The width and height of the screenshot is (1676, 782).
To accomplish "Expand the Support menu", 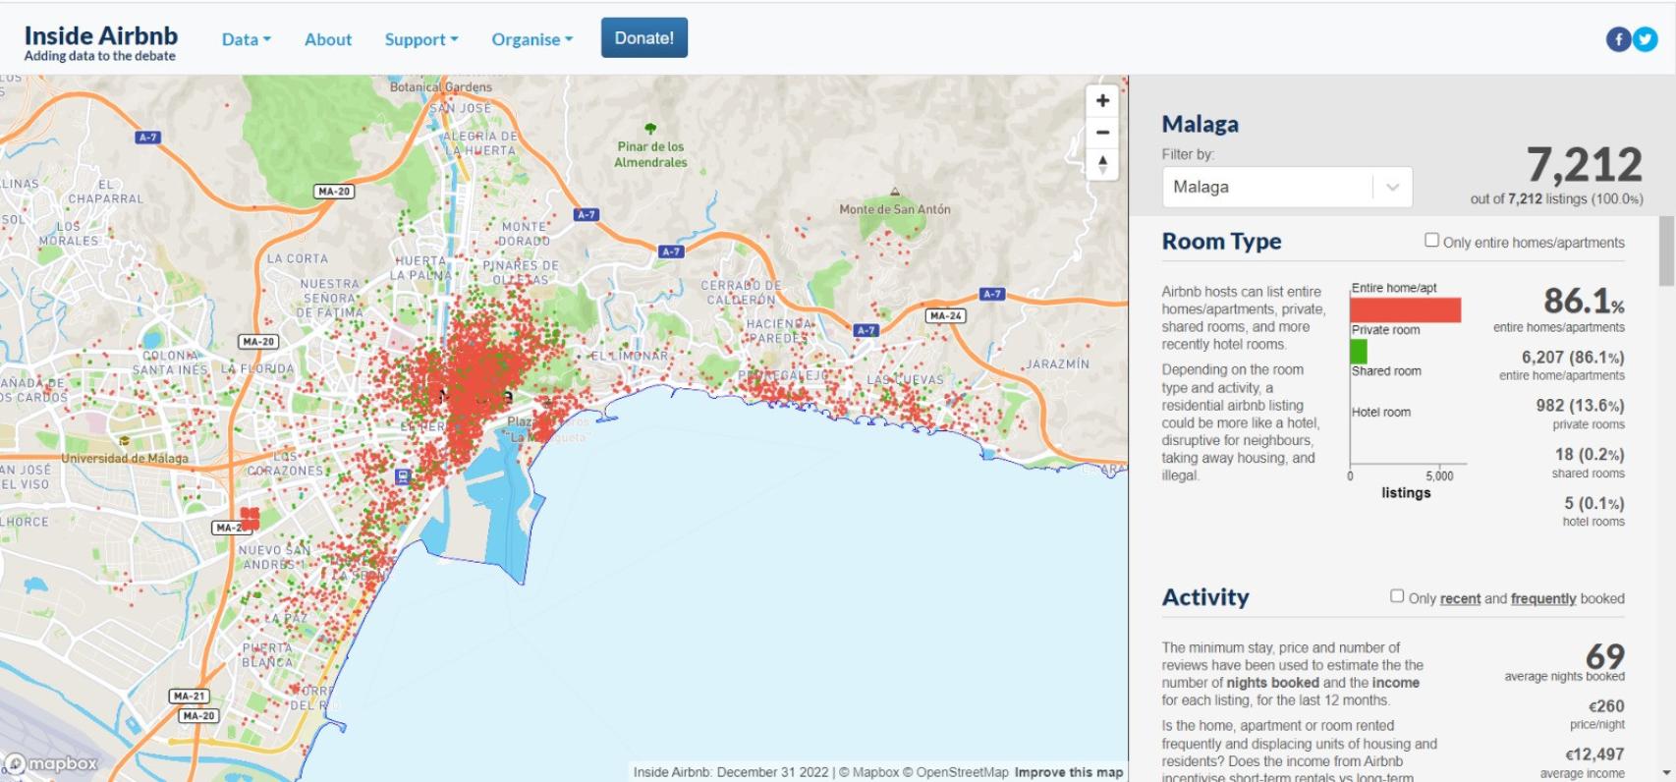I will coord(420,39).
